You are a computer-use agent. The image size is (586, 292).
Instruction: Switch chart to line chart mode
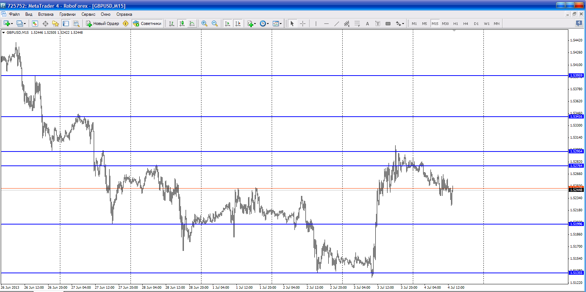[x=192, y=23]
